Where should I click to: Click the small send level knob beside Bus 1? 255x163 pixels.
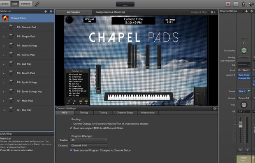pos(249,92)
